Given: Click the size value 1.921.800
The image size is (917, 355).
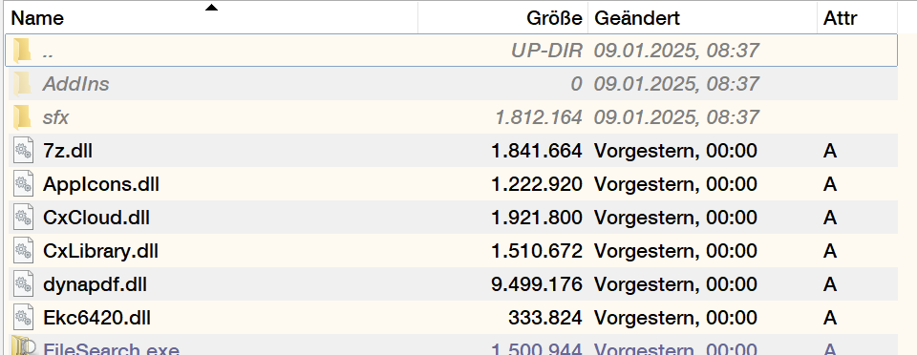Looking at the screenshot, I should click(536, 218).
